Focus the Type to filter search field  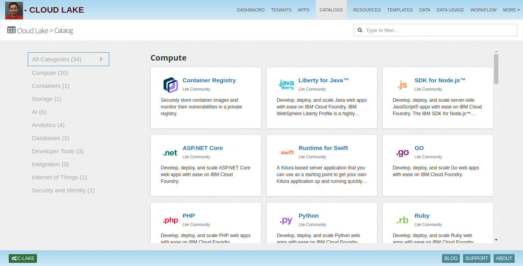(439, 30)
